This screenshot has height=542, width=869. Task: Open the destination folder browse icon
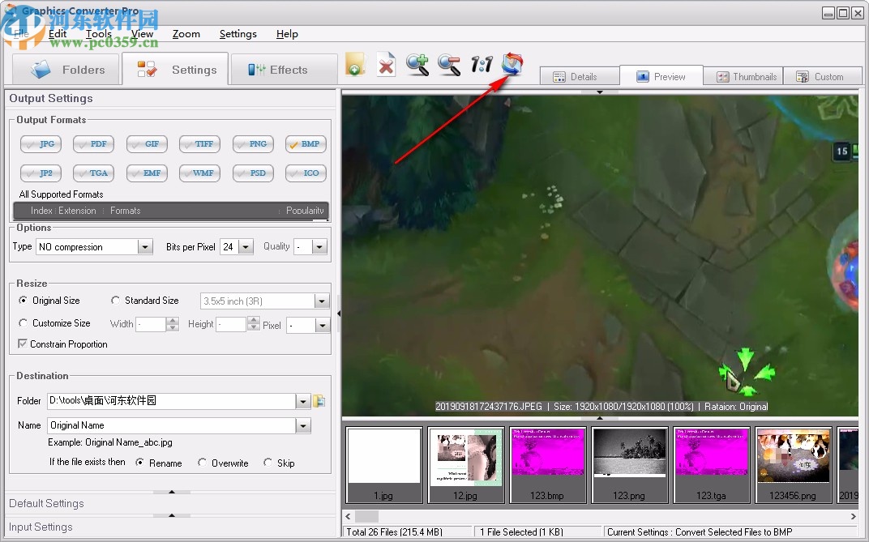click(318, 401)
